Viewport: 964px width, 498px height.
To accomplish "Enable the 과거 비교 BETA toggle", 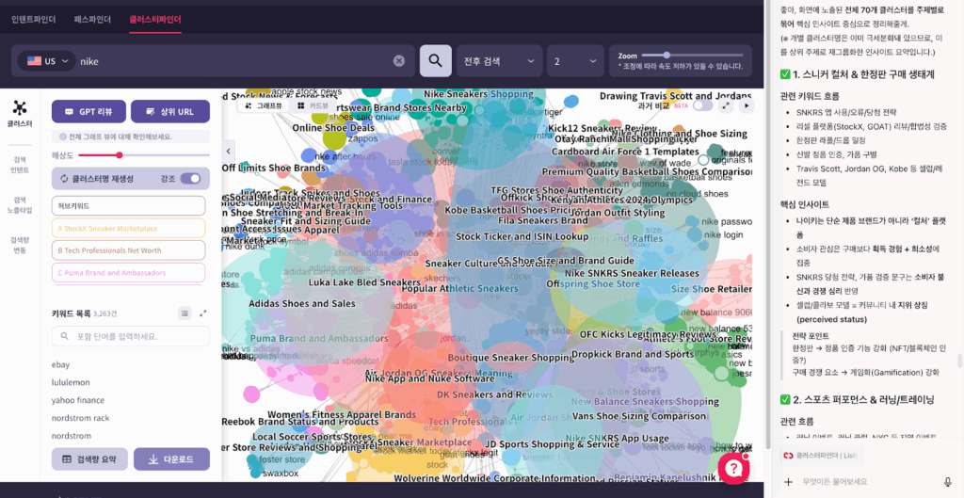I will 702,105.
